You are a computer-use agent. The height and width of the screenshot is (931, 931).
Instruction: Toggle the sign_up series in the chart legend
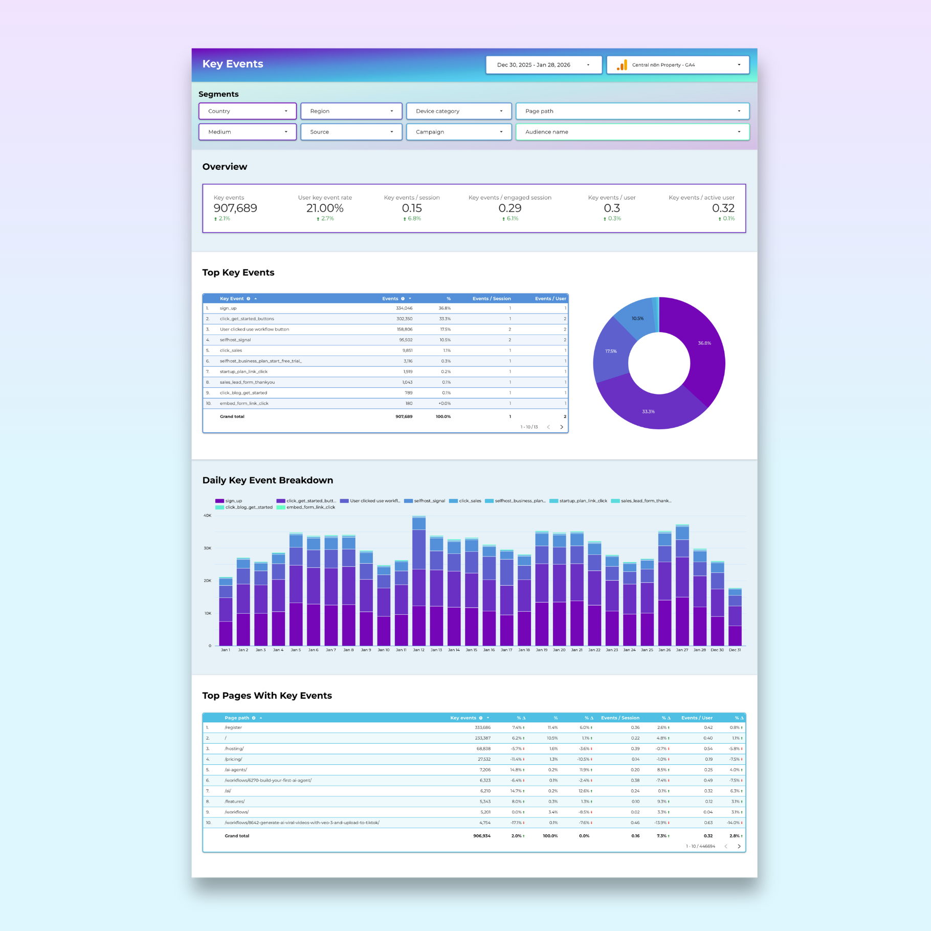tap(233, 501)
